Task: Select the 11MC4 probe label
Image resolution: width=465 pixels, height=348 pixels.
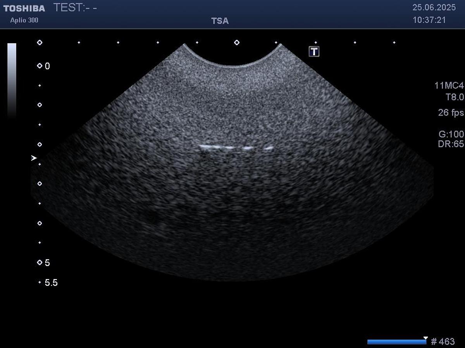Action: click(x=449, y=86)
